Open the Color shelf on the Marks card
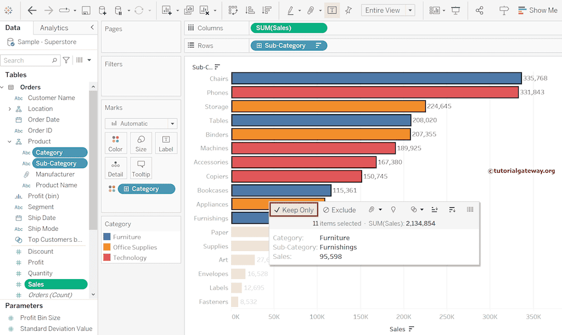The image size is (562, 335). click(x=115, y=143)
